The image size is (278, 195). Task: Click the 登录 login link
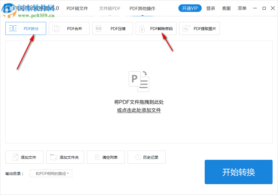[x=211, y=8]
